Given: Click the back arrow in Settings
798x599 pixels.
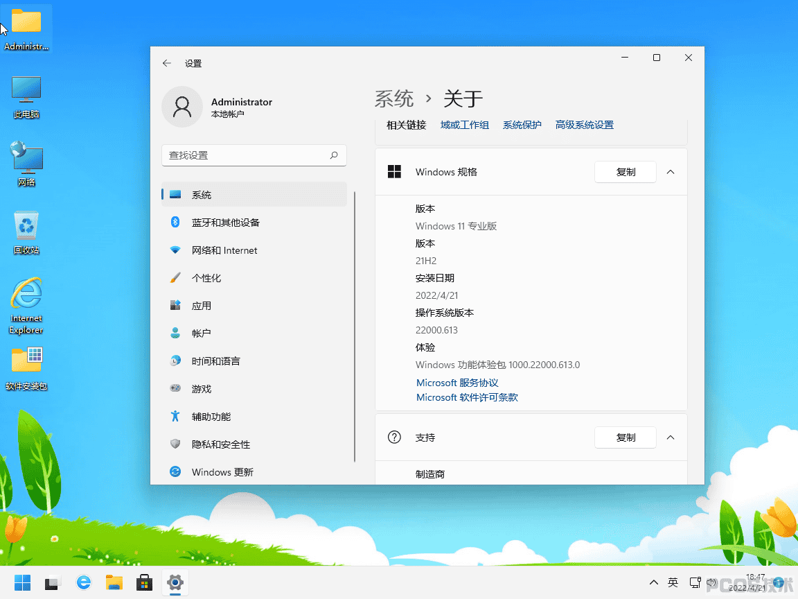Looking at the screenshot, I should [x=167, y=63].
